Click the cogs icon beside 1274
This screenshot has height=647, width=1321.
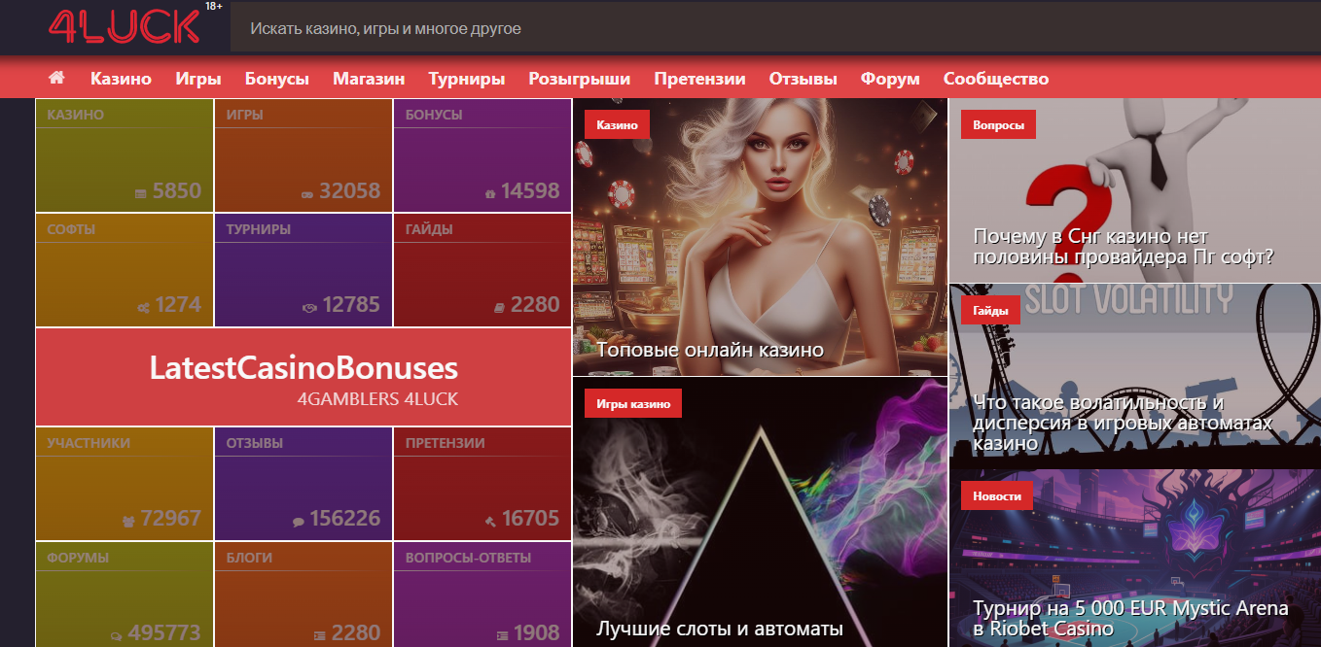[143, 308]
